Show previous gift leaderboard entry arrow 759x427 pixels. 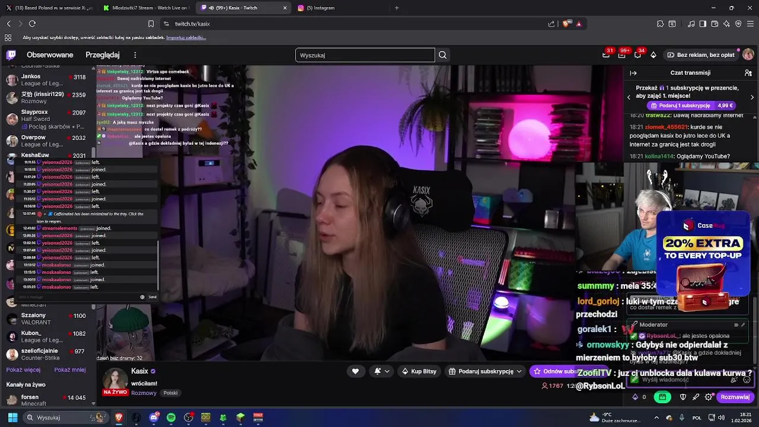pyautogui.click(x=629, y=97)
